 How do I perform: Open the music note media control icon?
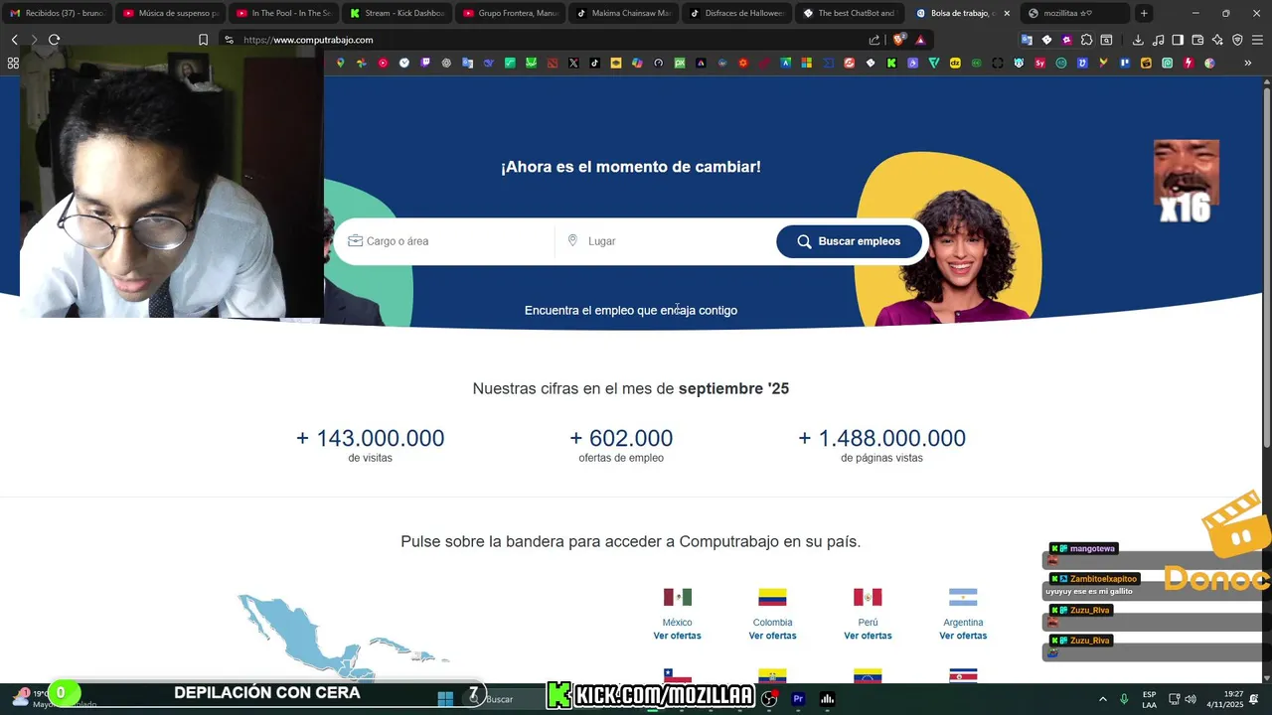[1158, 40]
